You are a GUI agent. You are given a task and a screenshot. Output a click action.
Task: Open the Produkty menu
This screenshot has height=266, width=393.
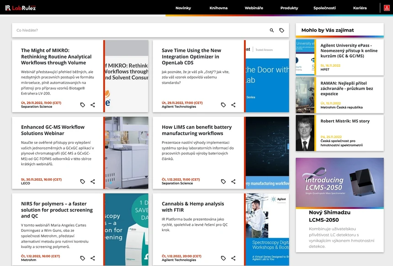[289, 8]
